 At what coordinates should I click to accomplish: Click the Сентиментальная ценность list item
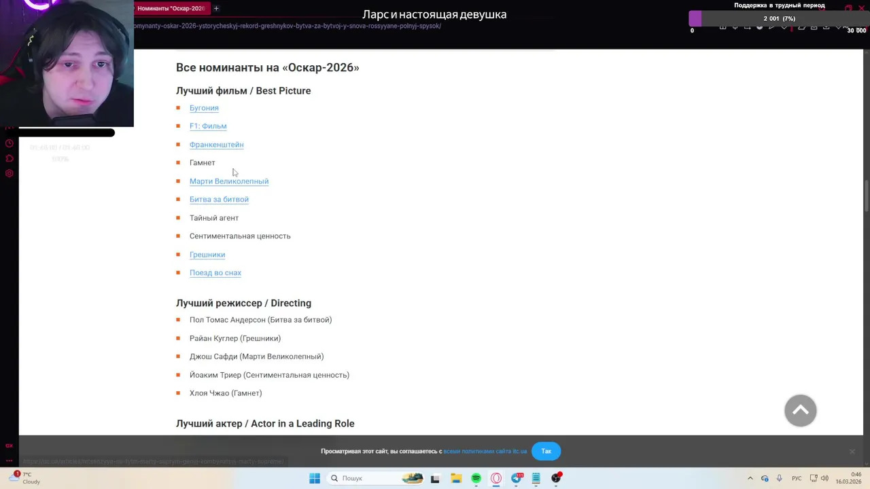coord(240,236)
